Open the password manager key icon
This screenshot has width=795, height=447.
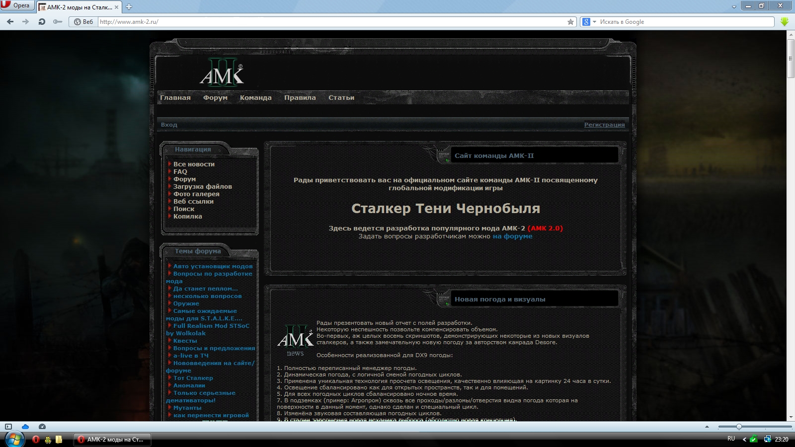[58, 22]
